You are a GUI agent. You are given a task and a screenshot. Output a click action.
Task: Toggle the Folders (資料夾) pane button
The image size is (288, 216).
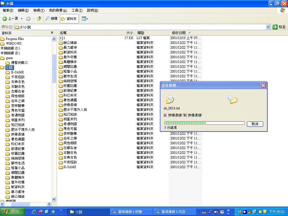tap(69, 19)
